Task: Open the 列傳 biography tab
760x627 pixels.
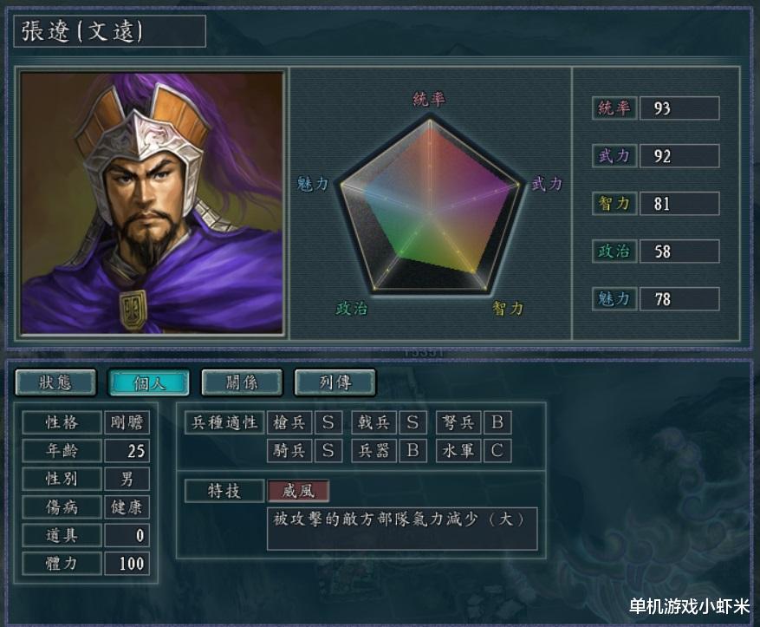Action: (x=335, y=382)
